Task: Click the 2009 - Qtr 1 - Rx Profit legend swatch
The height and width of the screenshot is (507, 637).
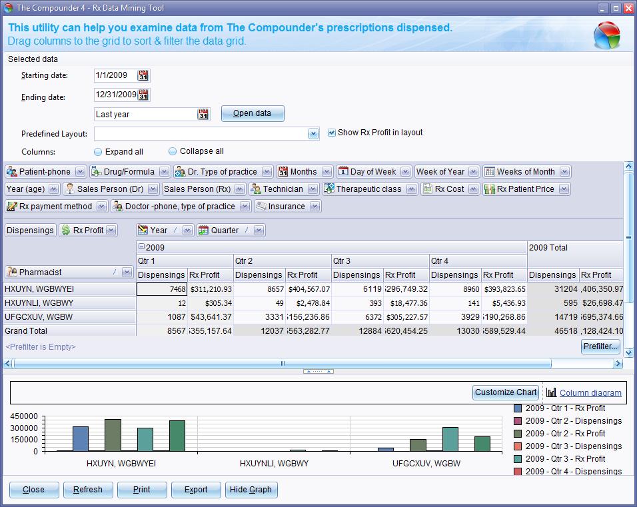Action: pyautogui.click(x=518, y=408)
